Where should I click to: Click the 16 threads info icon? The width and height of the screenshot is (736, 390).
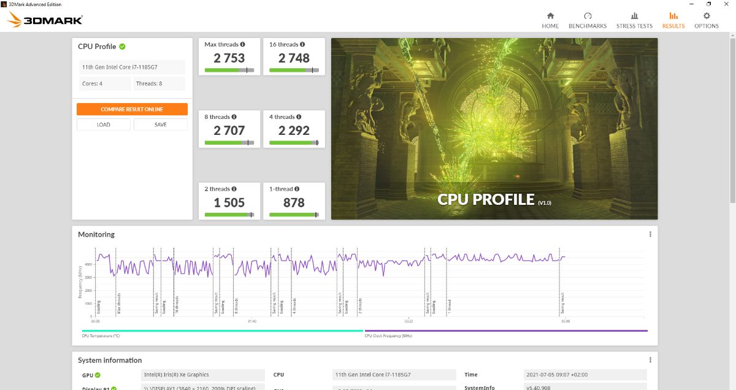303,45
